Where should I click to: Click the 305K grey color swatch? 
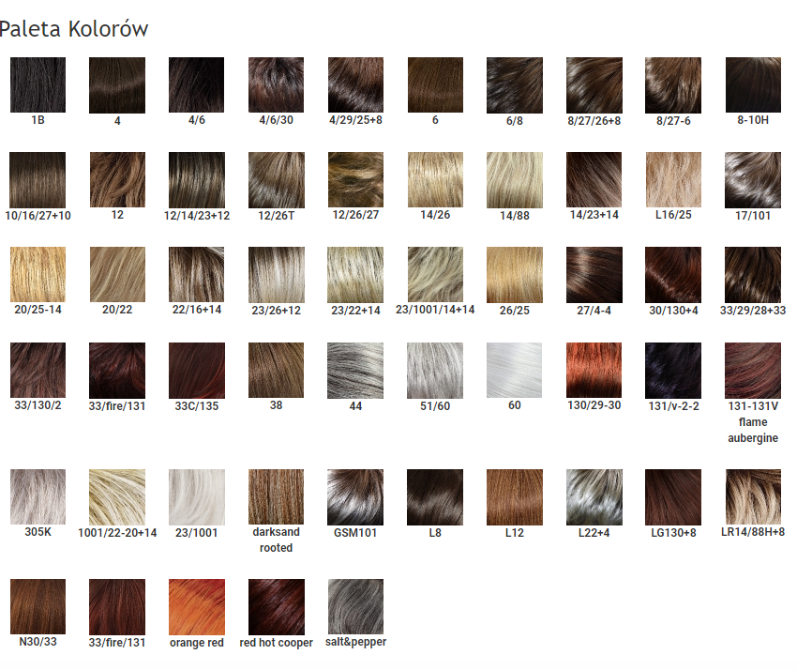pyautogui.click(x=38, y=497)
